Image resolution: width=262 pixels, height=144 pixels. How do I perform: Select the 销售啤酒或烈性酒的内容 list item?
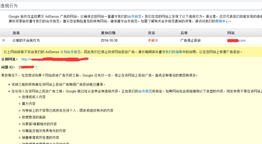click(x=40, y=138)
